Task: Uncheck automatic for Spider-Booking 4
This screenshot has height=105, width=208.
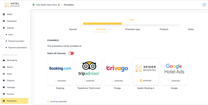Action: 141,81
